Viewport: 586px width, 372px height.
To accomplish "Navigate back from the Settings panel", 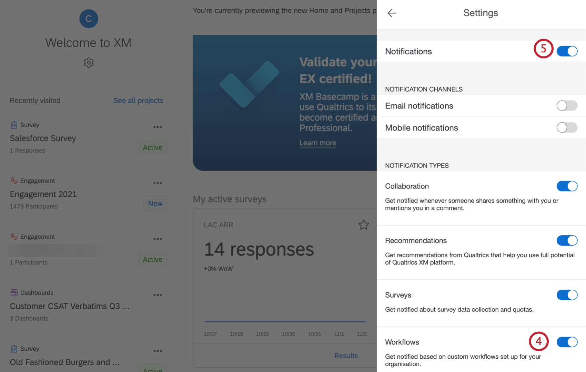I will pyautogui.click(x=392, y=13).
